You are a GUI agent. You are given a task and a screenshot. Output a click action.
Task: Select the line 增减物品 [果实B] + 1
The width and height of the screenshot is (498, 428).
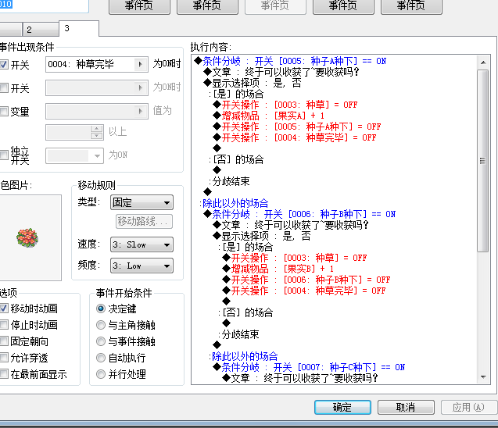point(278,269)
